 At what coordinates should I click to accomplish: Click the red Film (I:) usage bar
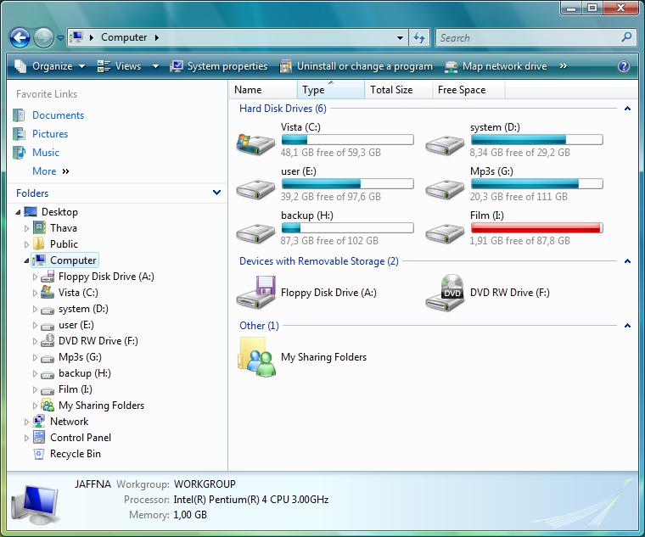coord(537,228)
